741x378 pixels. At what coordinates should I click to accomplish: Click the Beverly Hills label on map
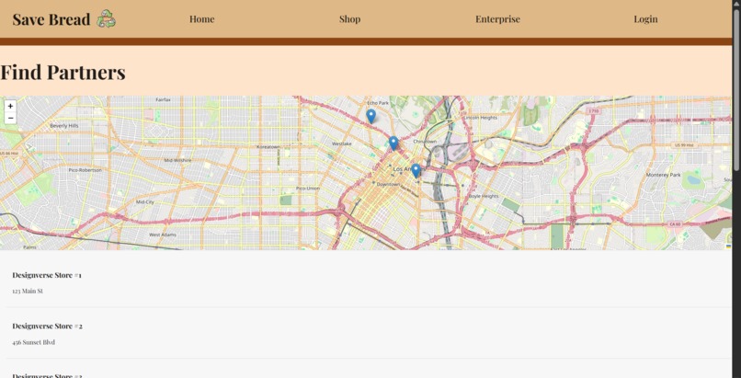pos(64,126)
